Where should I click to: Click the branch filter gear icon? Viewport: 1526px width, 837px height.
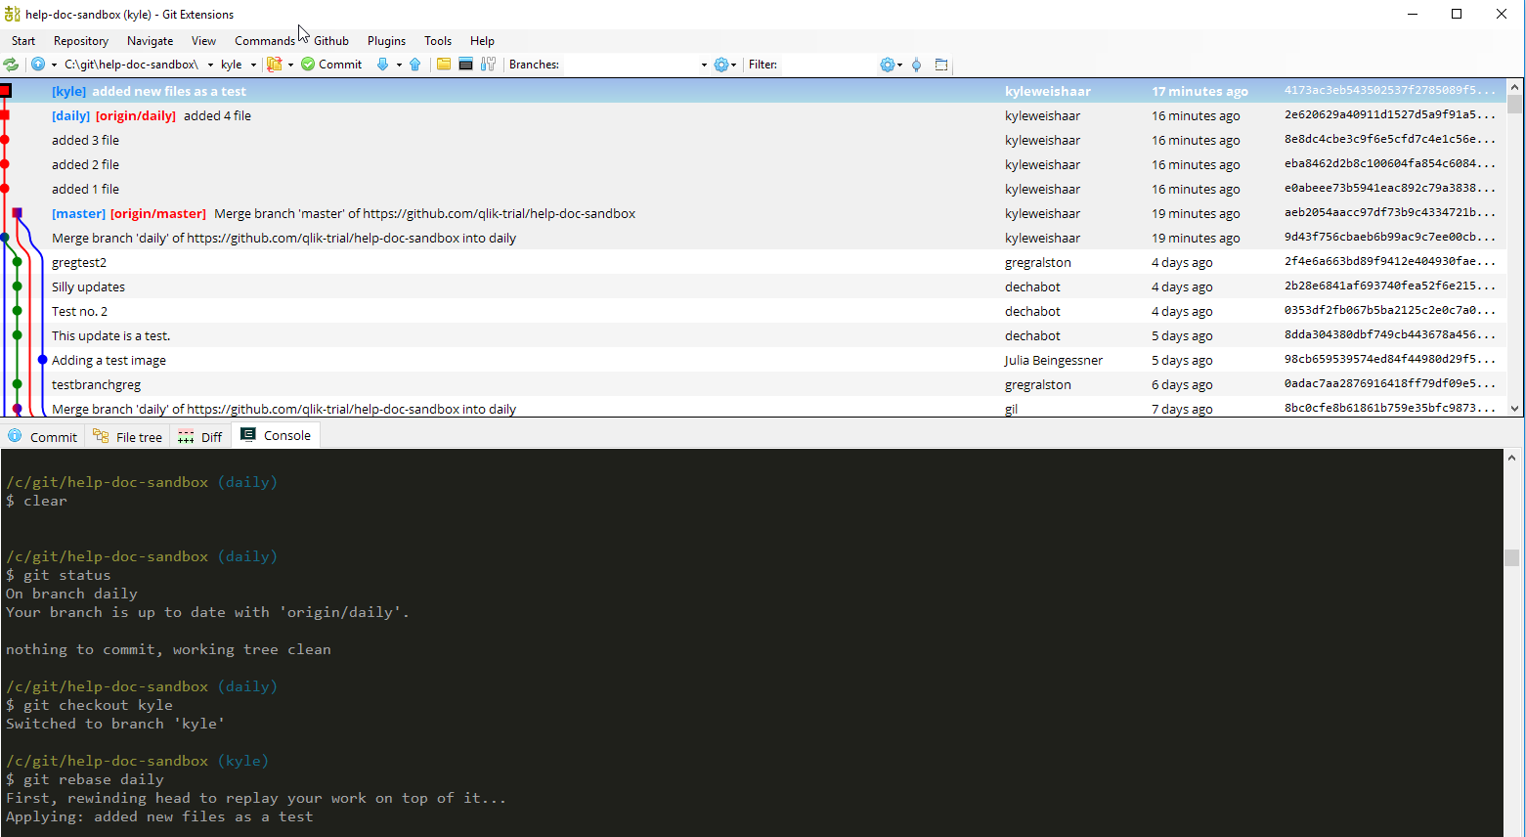point(721,65)
